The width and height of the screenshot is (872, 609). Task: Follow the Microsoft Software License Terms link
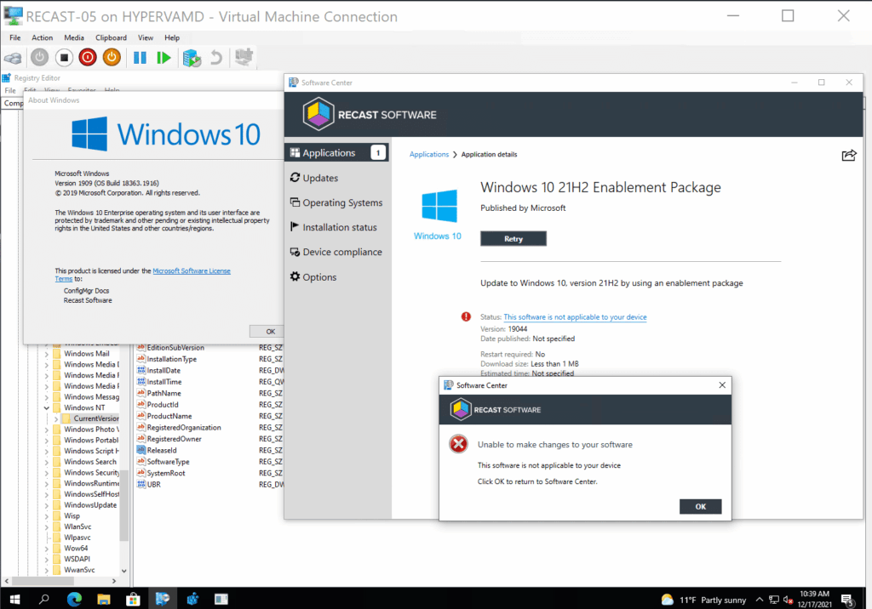(192, 270)
